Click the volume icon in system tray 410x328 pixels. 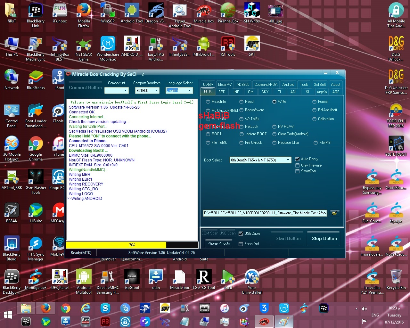(x=365, y=309)
